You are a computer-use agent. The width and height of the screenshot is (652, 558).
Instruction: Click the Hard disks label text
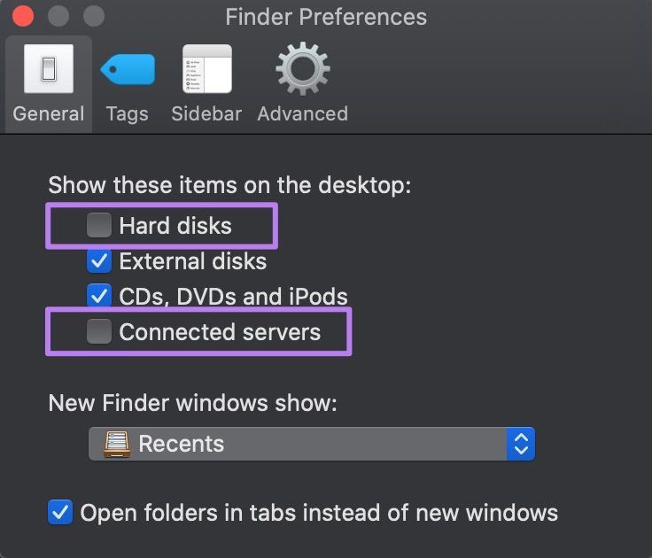click(x=175, y=226)
